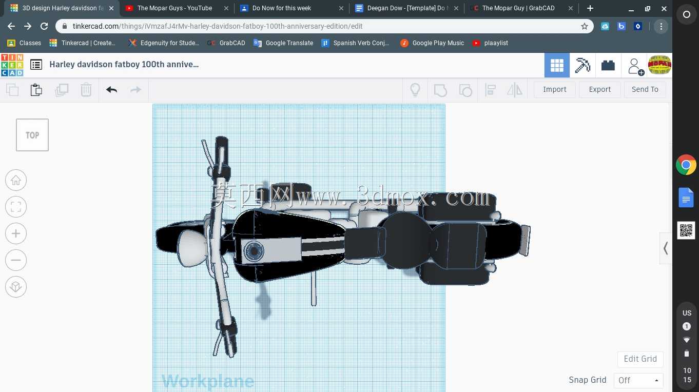The height and width of the screenshot is (392, 699).
Task: Go back in browser history
Action: [x=11, y=26]
